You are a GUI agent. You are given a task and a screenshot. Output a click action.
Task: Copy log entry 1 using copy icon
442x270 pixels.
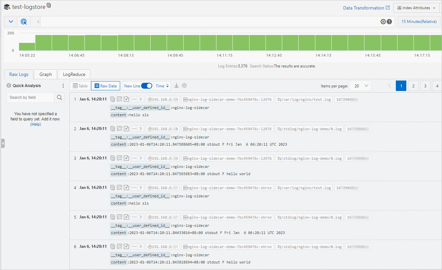click(113, 99)
